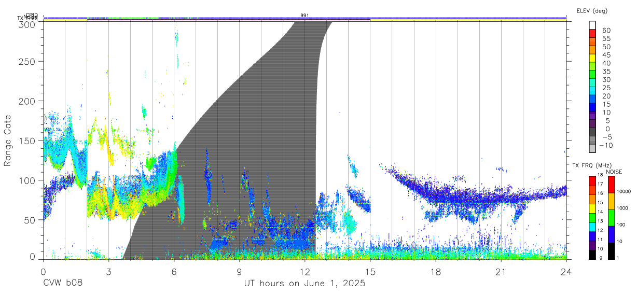Screen dimensions: 637x294
Task: Click the red segment of ELEV colorbar
Action: tap(592, 34)
